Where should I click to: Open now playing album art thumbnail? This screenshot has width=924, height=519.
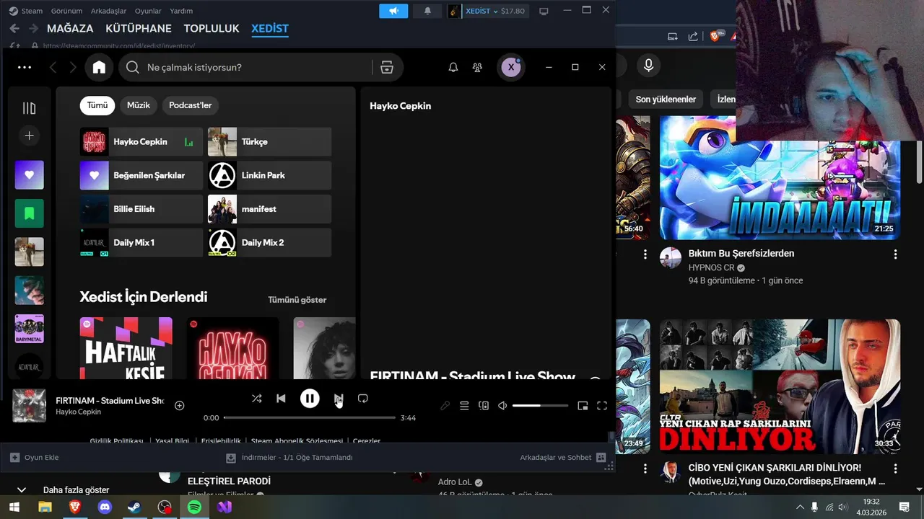pyautogui.click(x=30, y=406)
